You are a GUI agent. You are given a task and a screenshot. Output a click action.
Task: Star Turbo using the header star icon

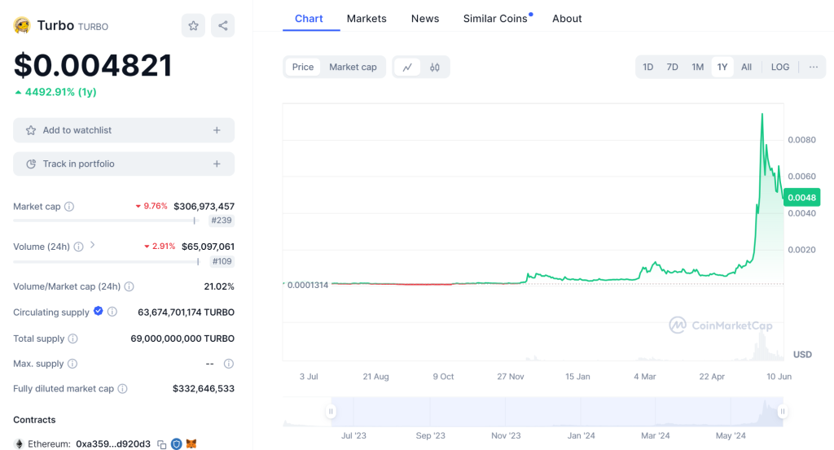(x=193, y=25)
